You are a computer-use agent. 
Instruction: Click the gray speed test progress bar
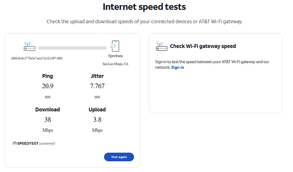click(73, 48)
